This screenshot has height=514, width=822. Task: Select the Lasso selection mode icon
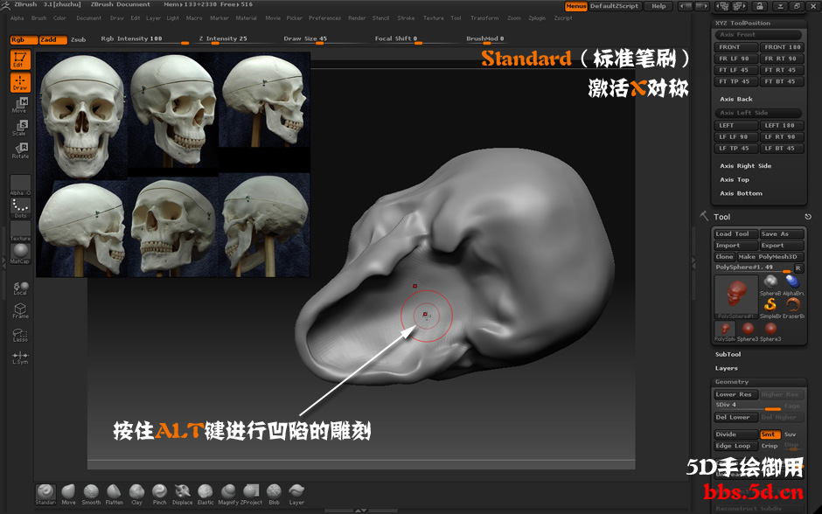click(20, 336)
